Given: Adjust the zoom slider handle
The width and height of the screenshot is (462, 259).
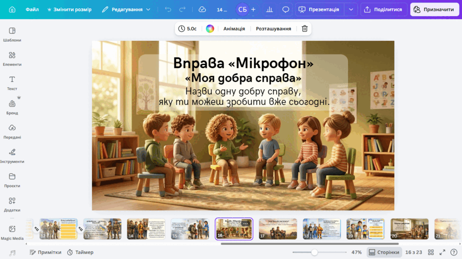Looking at the screenshot, I should [x=315, y=252].
